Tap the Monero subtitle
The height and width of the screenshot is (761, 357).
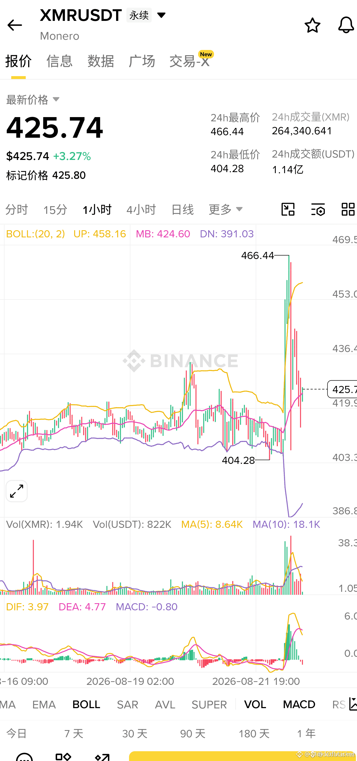pyautogui.click(x=60, y=36)
